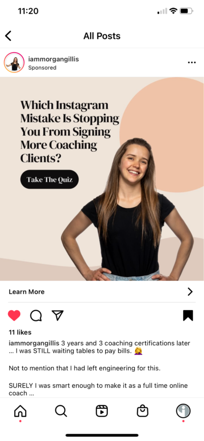Tap the back arrow next to All Posts

click(8, 36)
